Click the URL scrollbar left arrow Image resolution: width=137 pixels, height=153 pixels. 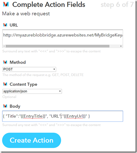[x=4, y=46]
